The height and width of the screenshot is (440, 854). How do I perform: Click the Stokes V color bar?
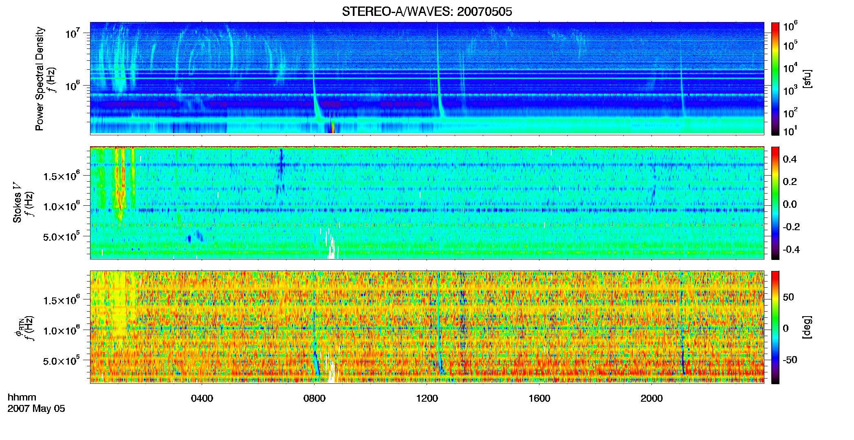(x=775, y=203)
